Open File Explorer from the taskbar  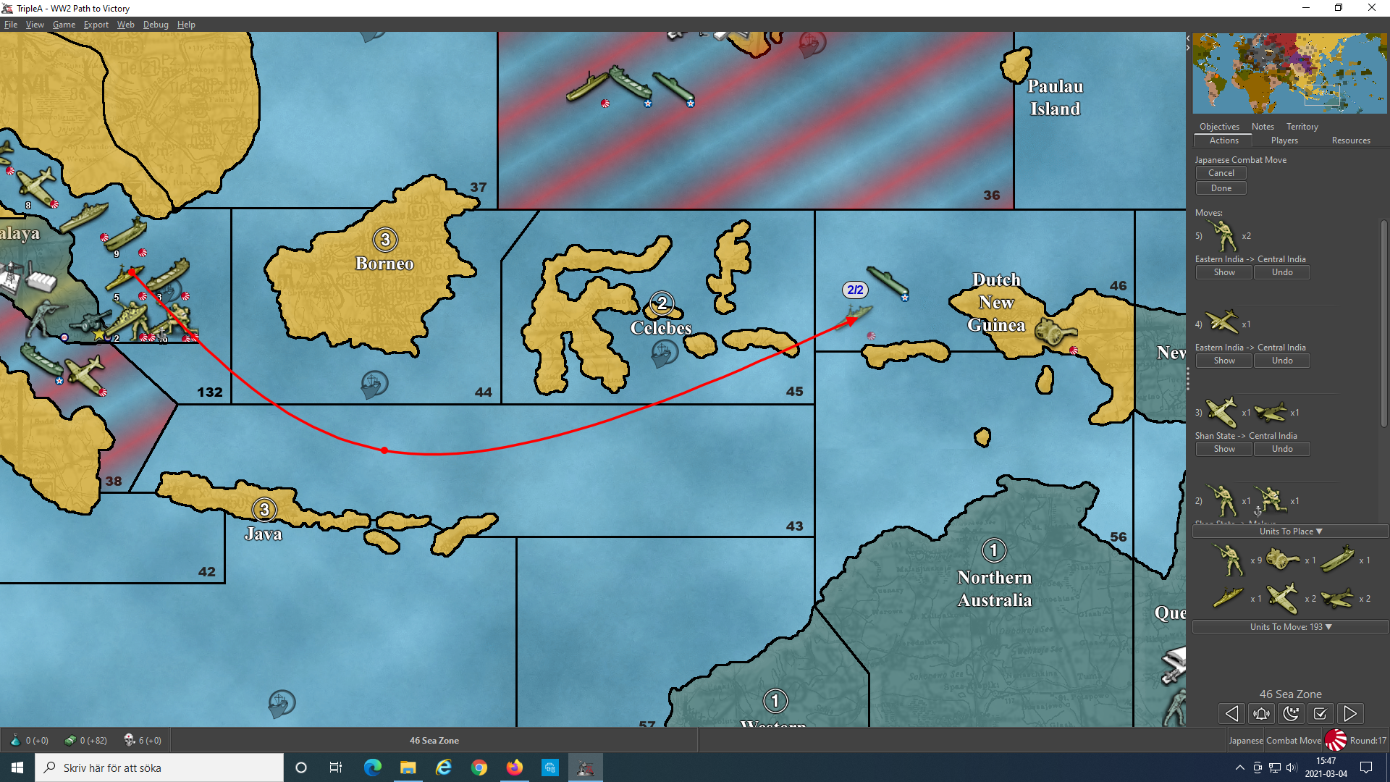[x=408, y=768]
